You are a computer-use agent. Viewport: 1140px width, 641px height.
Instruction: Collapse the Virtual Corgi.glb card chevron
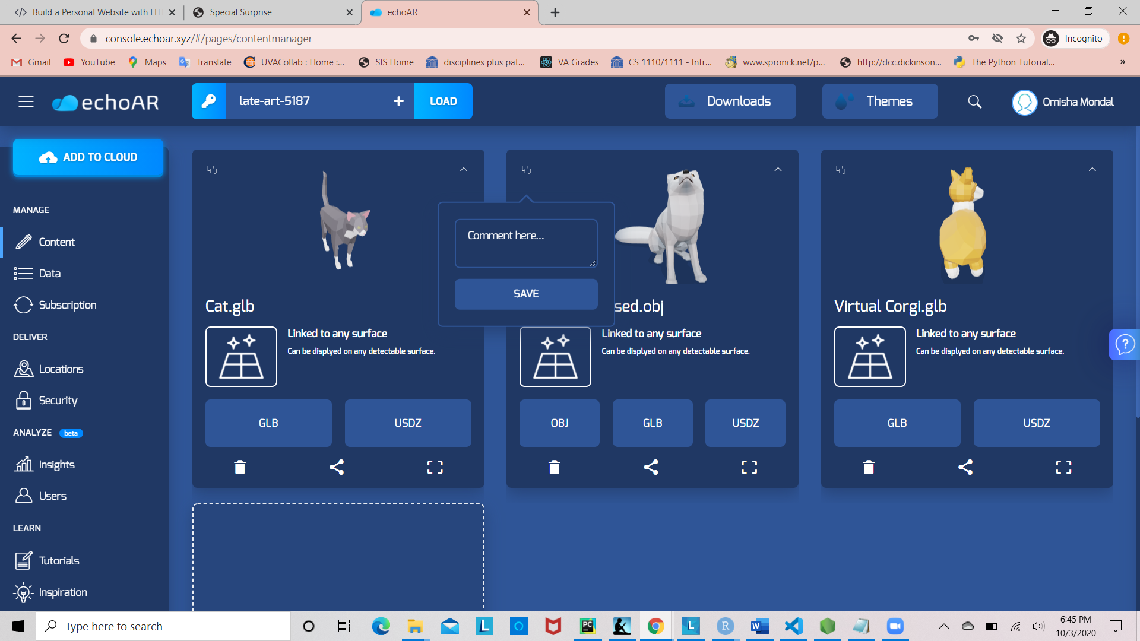point(1092,170)
